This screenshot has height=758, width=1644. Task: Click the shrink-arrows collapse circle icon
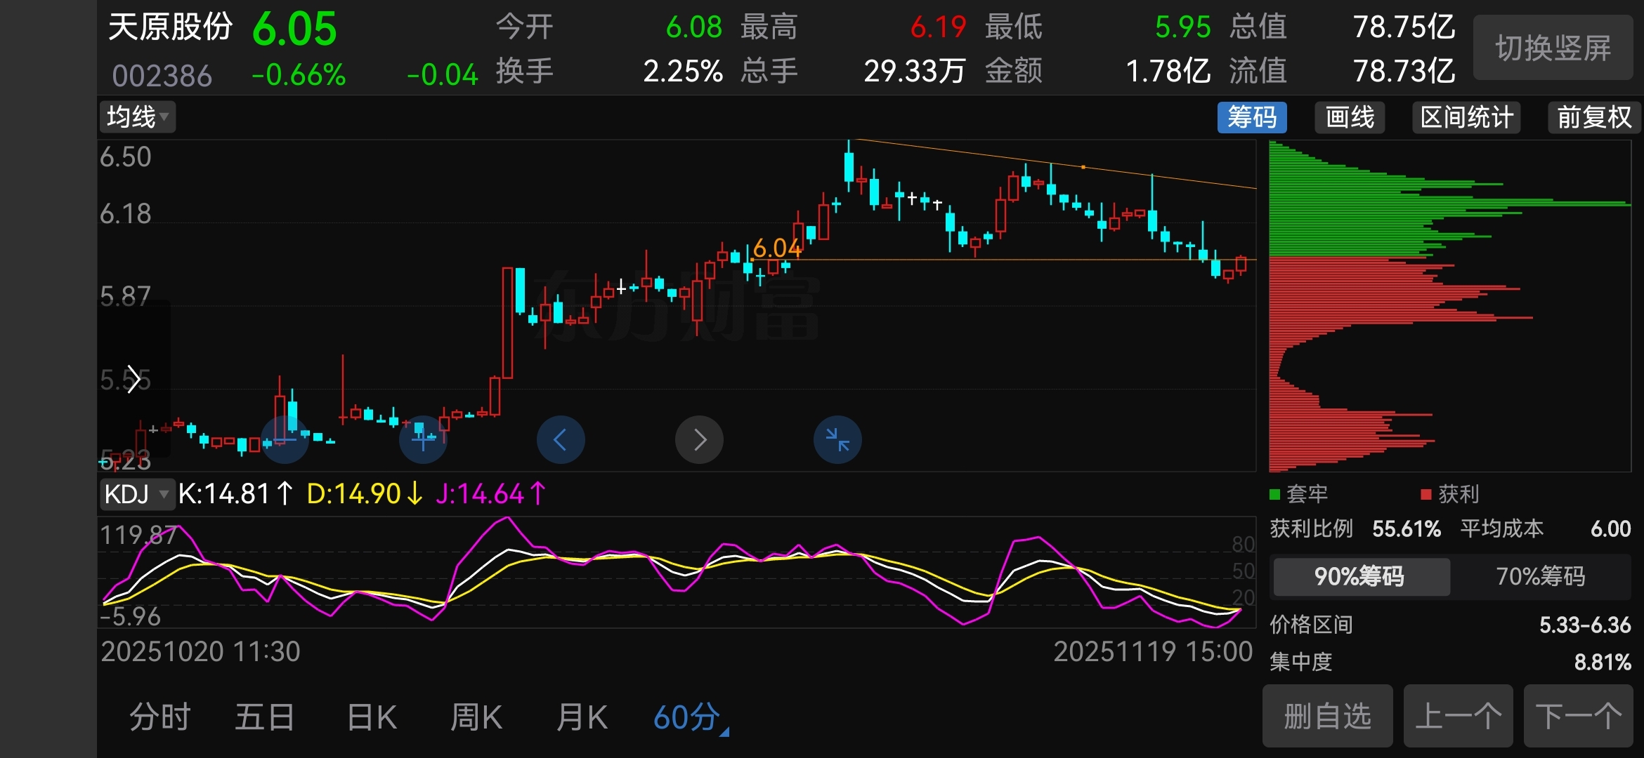click(x=837, y=440)
